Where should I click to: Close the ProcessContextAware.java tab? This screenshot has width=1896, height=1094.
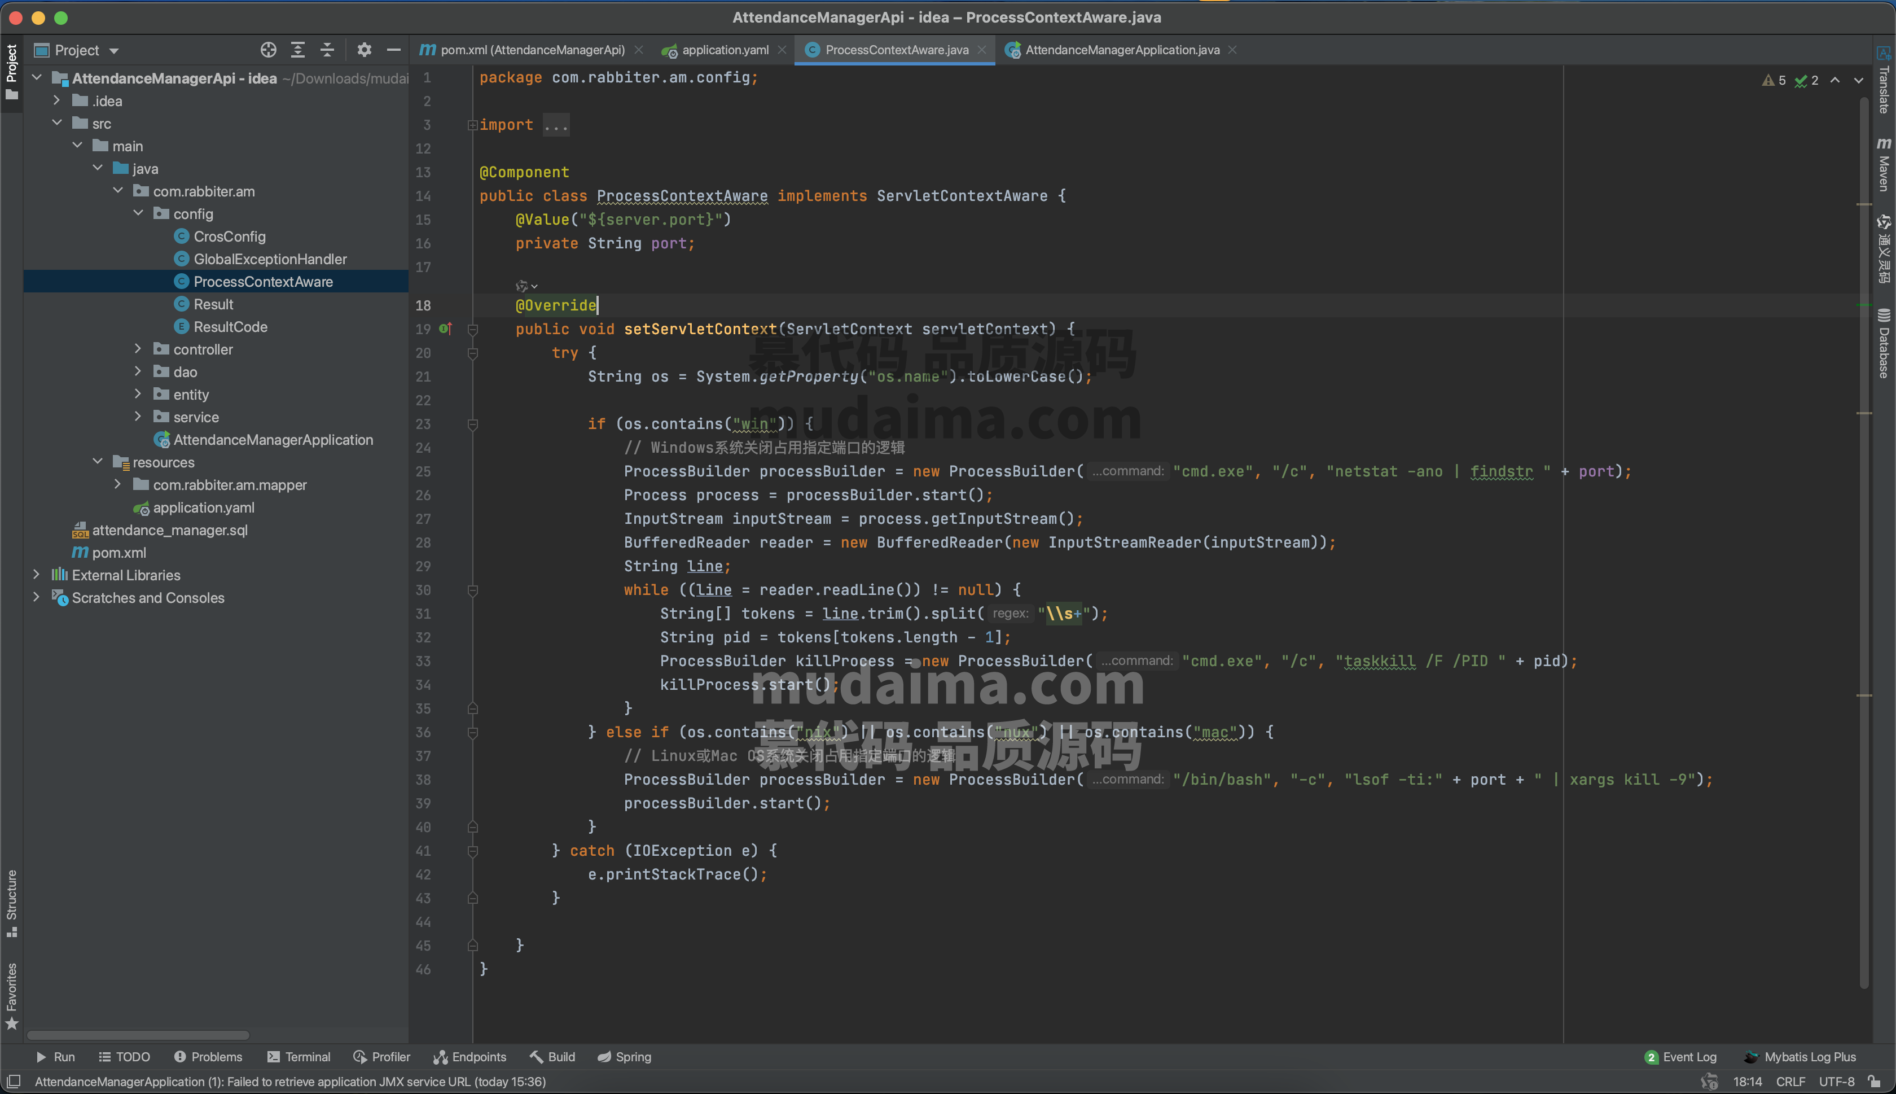[x=981, y=50]
